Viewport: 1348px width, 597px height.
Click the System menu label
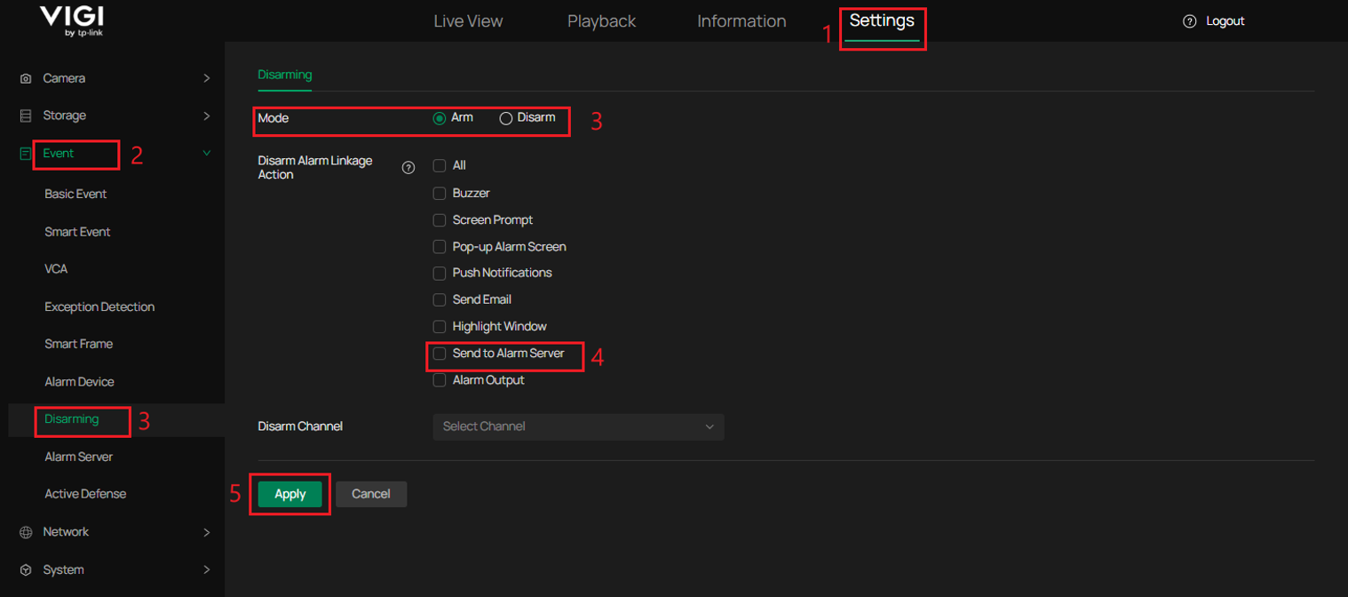pos(63,569)
